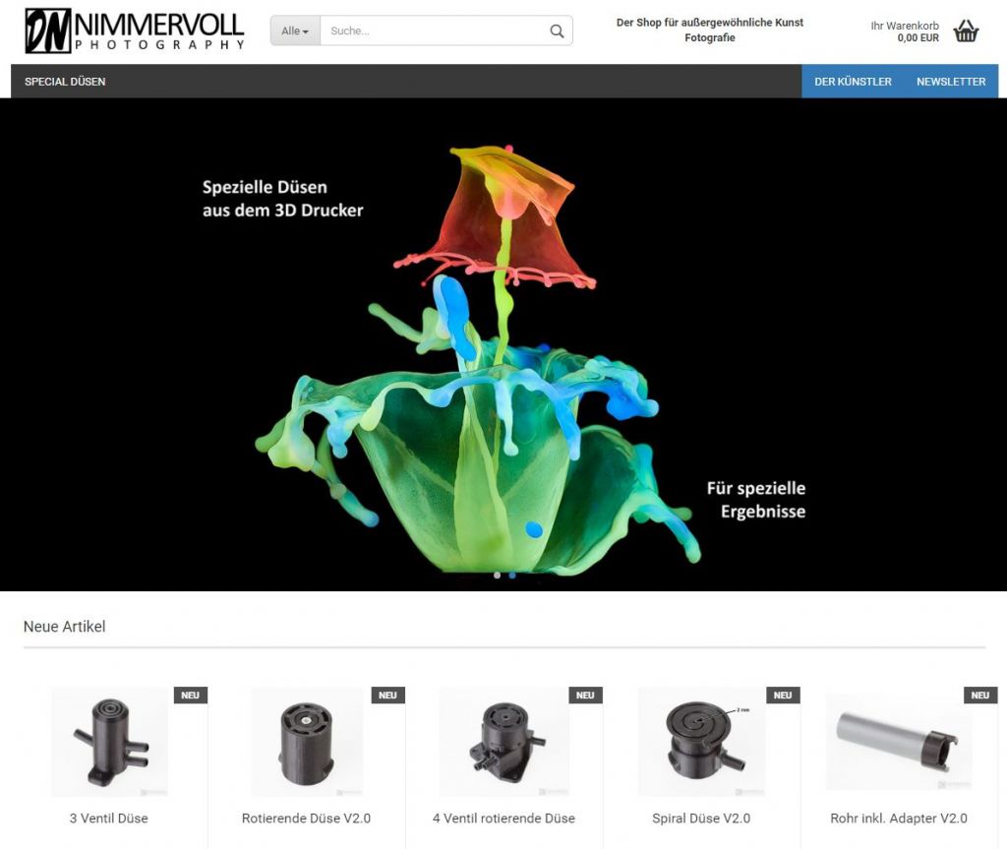Open the DER KÜNSTLER page
The width and height of the screenshot is (1007, 849).
(x=853, y=82)
